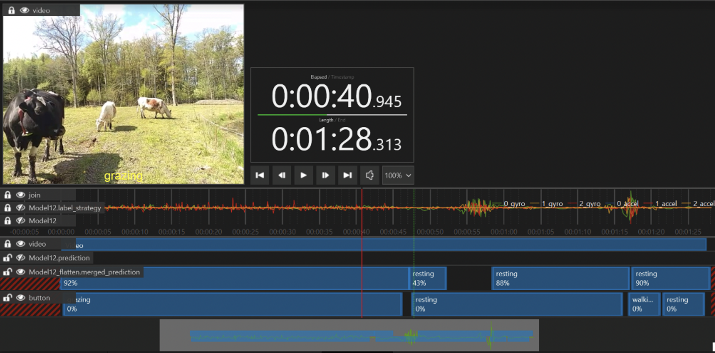
Task: Click the 00:01:00 ruler timestamp
Action: [504, 232]
